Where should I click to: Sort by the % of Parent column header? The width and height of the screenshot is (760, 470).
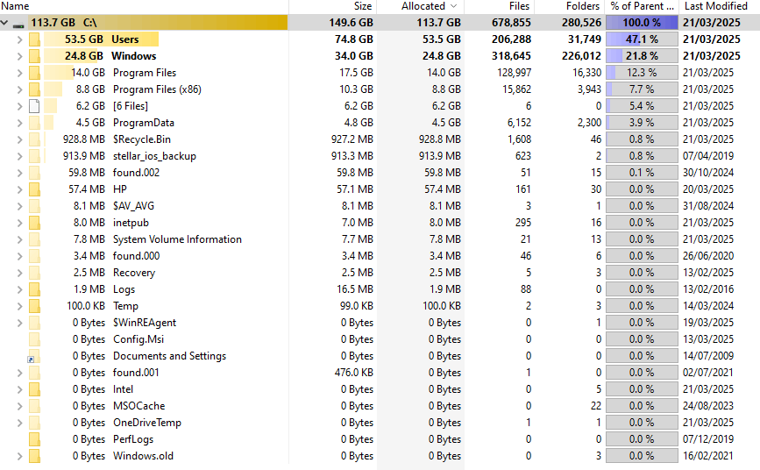pyautogui.click(x=643, y=6)
